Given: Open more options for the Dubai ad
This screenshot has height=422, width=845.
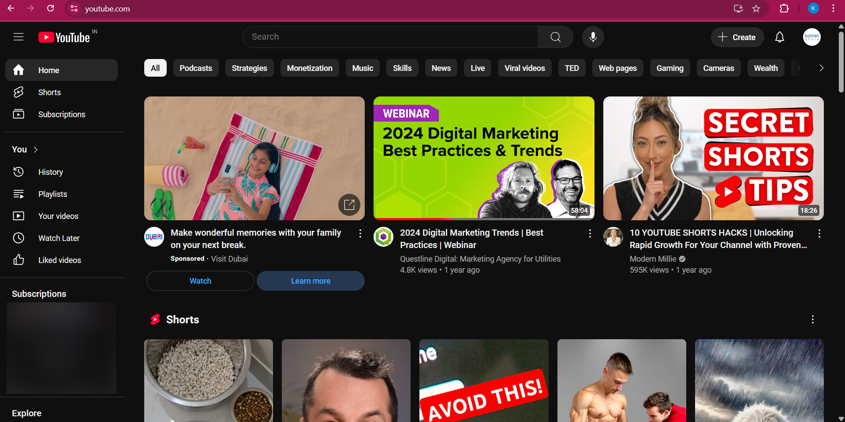Looking at the screenshot, I should click(x=360, y=233).
